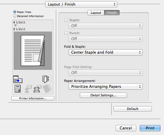164x135 pixels.
Task: Switch to the Finish tab
Action: pyautogui.click(x=112, y=13)
